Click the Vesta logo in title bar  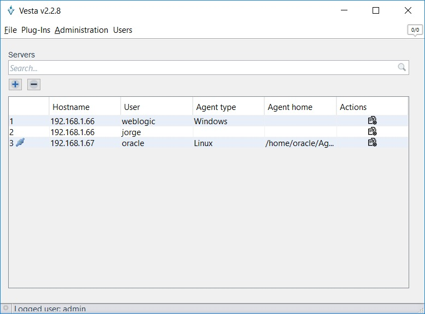point(11,10)
